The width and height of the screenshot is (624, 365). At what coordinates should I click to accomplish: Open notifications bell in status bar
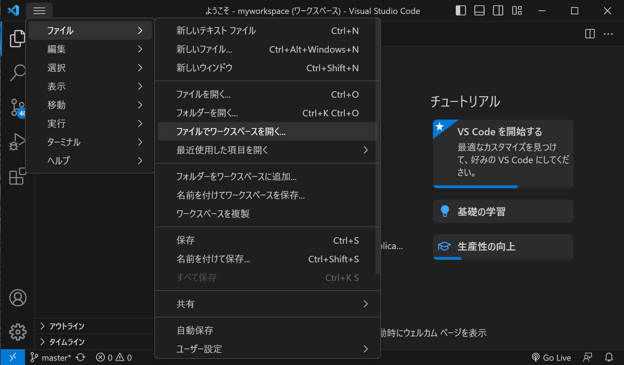coord(609,357)
